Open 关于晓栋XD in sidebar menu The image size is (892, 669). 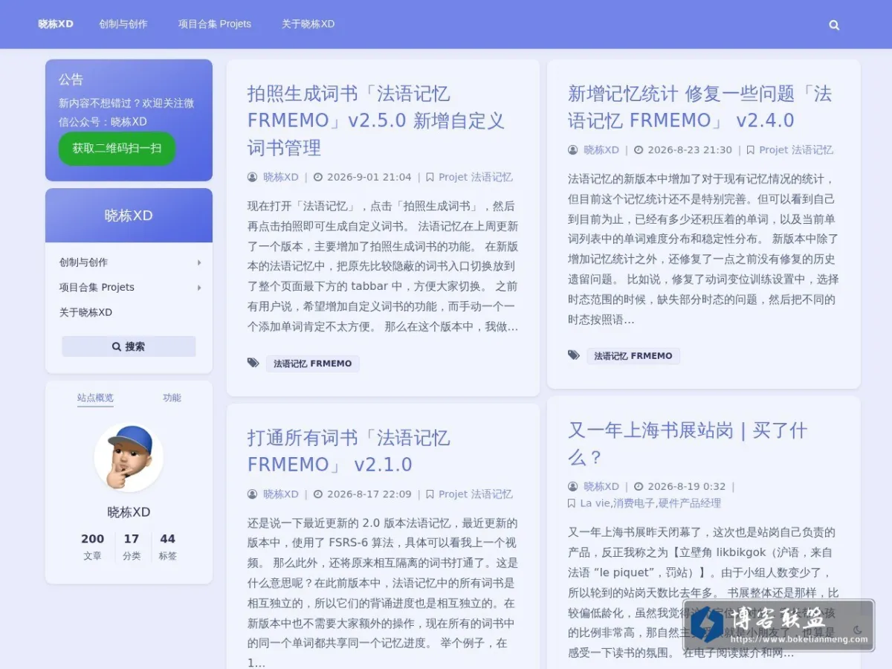(x=85, y=312)
